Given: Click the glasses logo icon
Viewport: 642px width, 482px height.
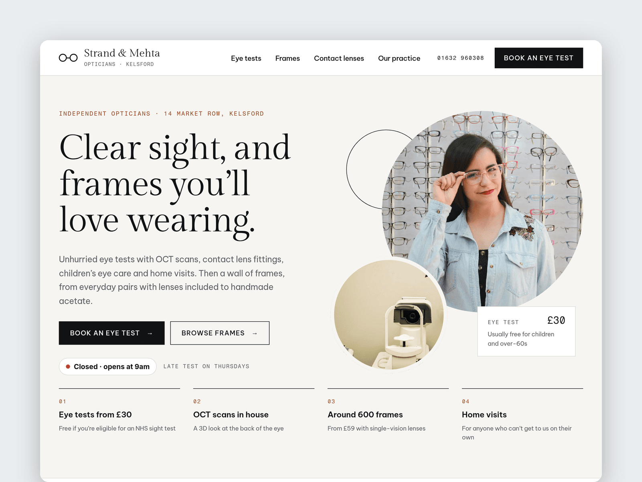Looking at the screenshot, I should pos(68,58).
